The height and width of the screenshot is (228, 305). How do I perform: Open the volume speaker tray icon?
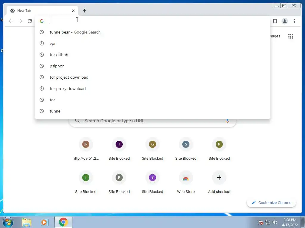275,222
